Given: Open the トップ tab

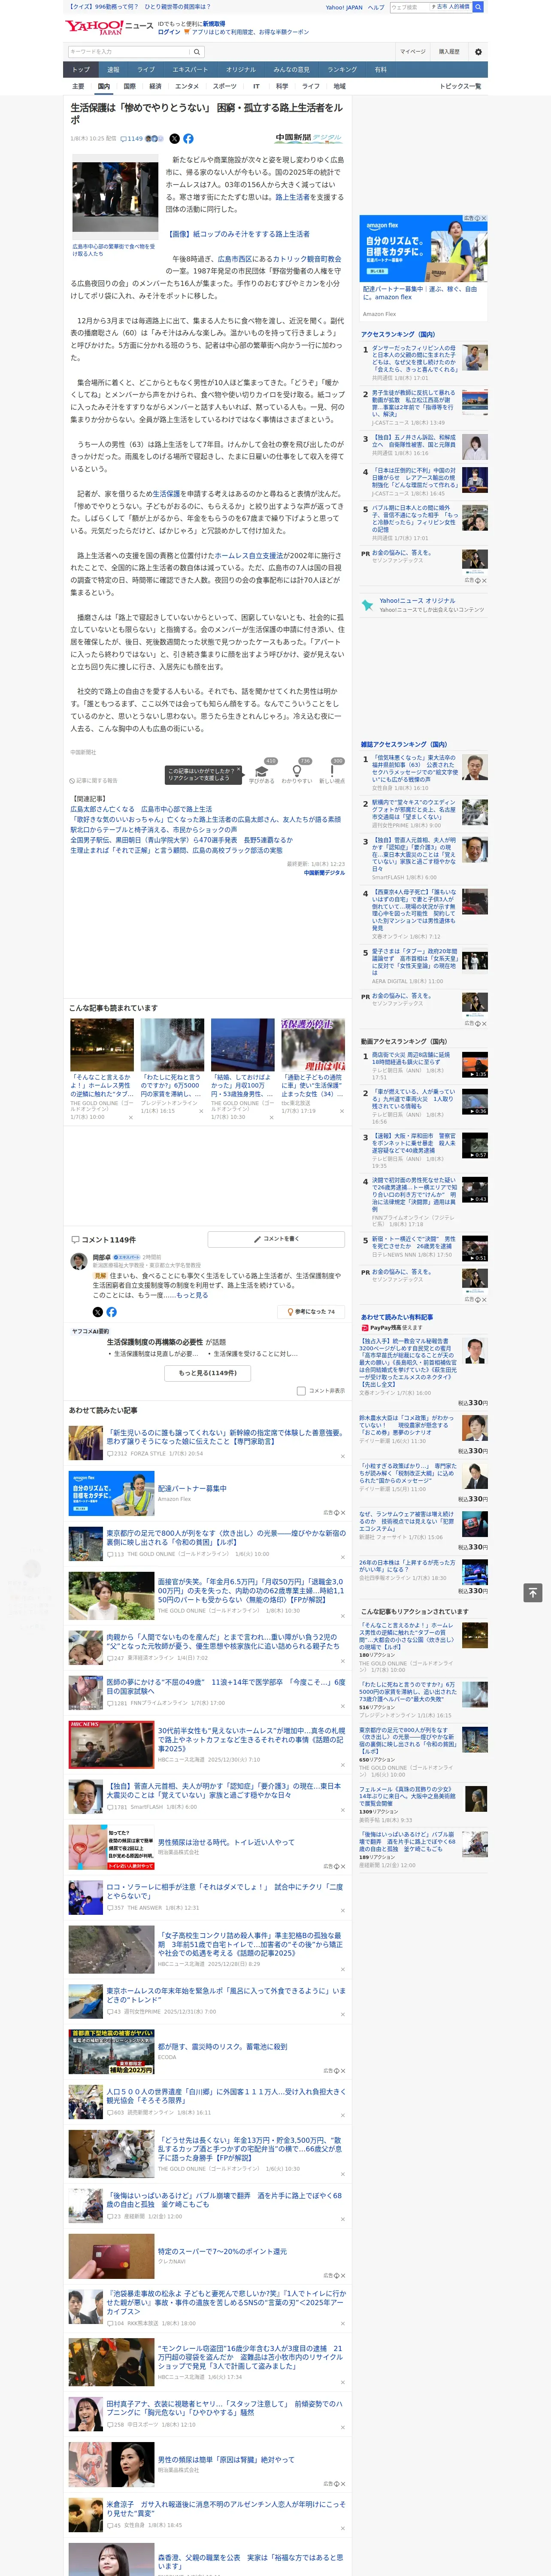Looking at the screenshot, I should point(81,69).
